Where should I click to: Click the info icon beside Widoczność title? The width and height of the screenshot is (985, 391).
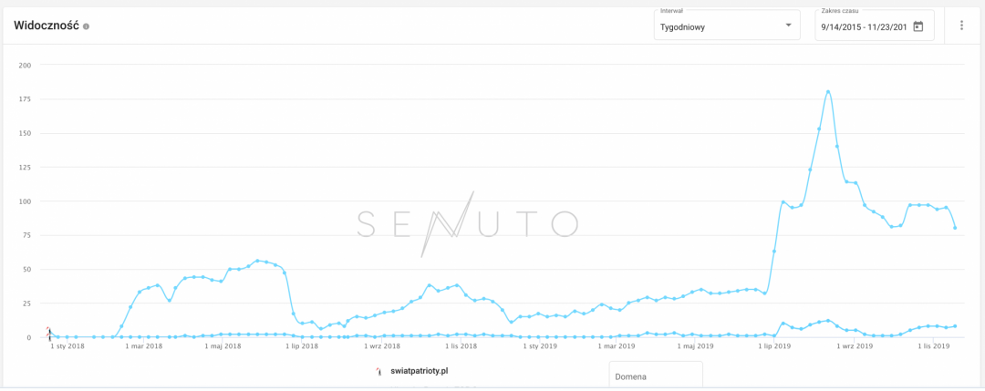pyautogui.click(x=87, y=26)
